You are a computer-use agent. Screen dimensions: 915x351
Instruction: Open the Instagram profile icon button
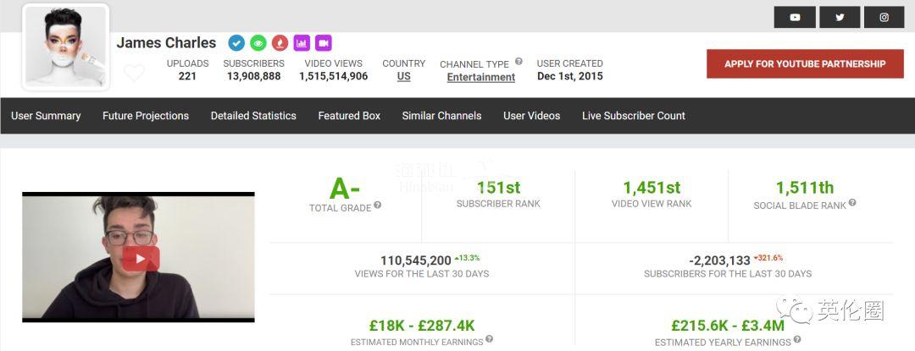884,18
